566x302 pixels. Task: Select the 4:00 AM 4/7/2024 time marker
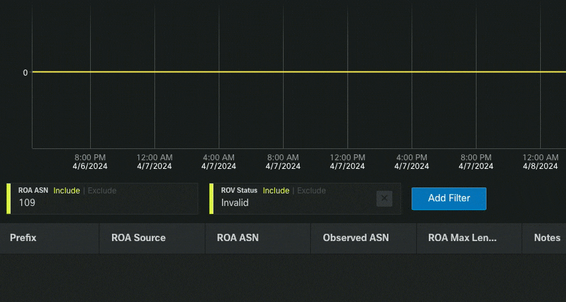(219, 162)
